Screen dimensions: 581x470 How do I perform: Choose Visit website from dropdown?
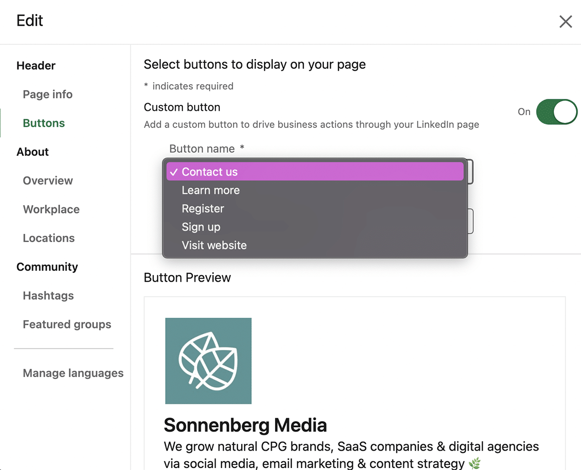[214, 245]
